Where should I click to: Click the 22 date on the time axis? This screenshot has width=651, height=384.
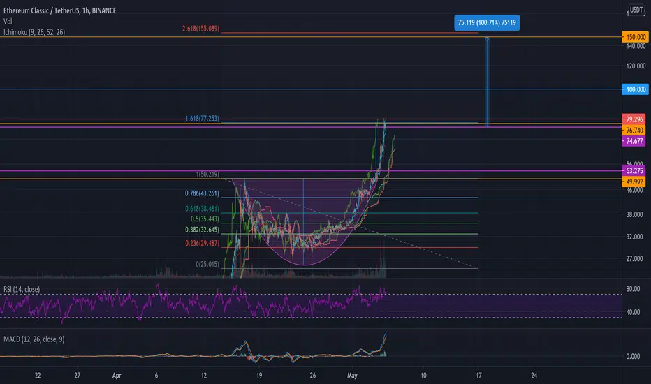(38, 376)
